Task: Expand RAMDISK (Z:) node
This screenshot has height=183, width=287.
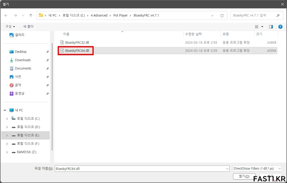Action: click(x=7, y=152)
